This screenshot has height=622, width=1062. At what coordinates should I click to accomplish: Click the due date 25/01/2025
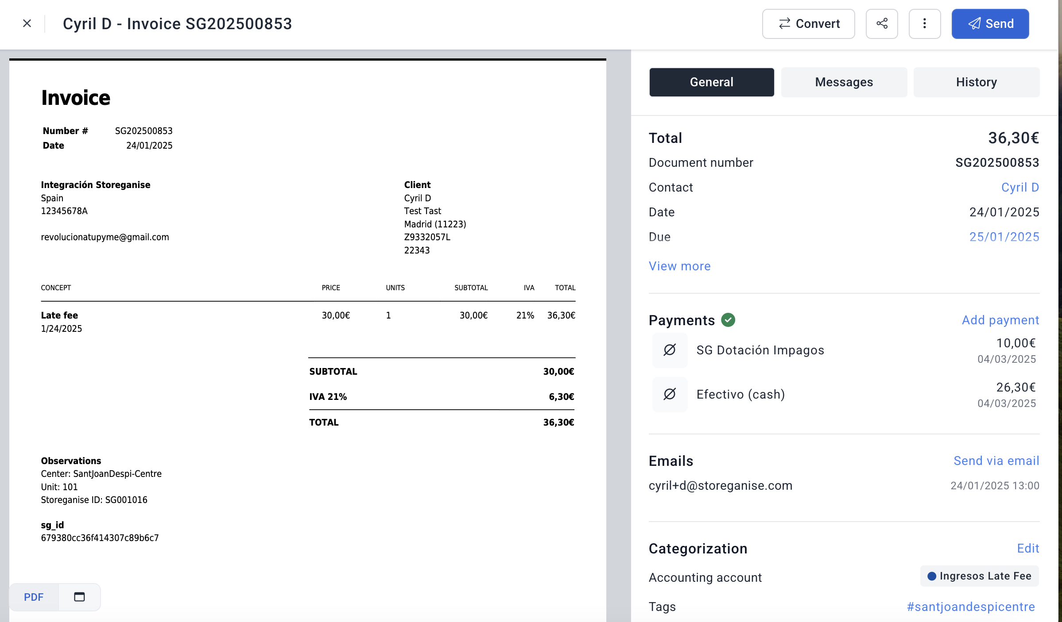coord(1004,237)
